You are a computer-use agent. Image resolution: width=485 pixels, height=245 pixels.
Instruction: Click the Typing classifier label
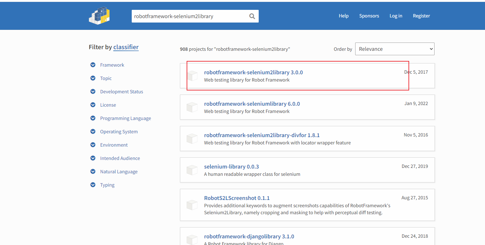point(107,185)
